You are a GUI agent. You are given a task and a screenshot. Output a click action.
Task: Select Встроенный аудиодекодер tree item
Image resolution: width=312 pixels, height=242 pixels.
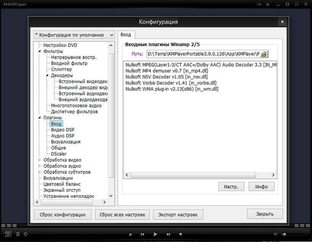tap(83, 93)
